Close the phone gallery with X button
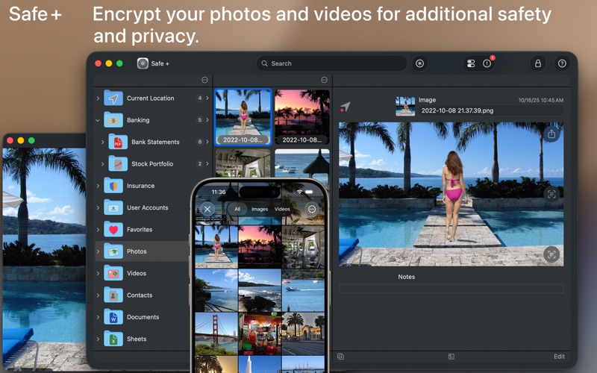 coord(207,209)
